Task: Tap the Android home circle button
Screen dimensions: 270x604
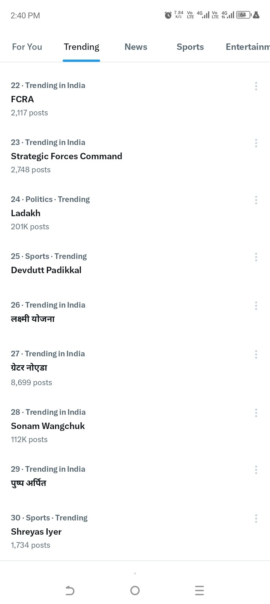Action: pyautogui.click(x=135, y=591)
